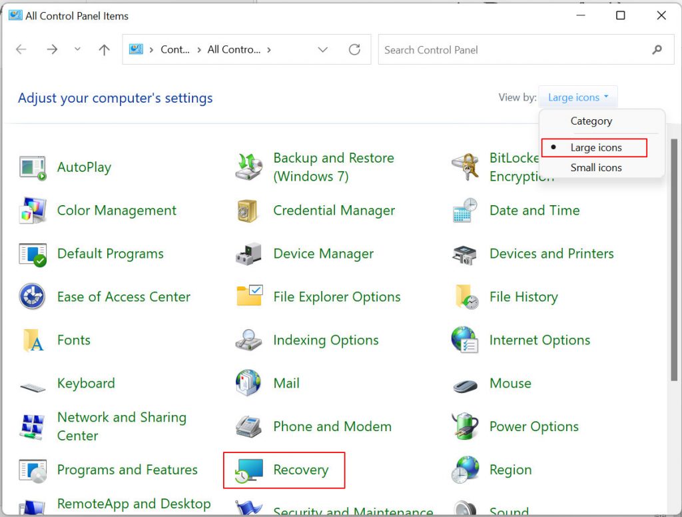Click the Ease of Access Center icon

(x=32, y=296)
